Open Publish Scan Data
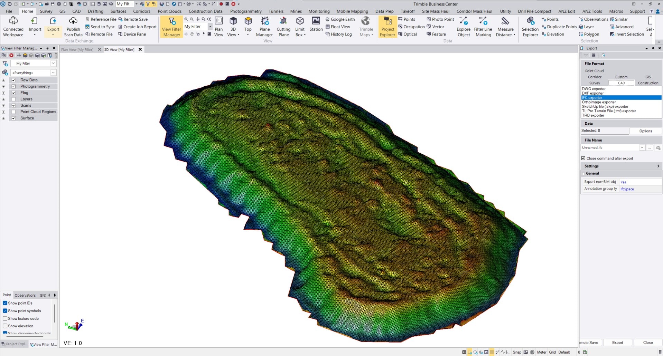The height and width of the screenshot is (356, 663). [x=73, y=27]
